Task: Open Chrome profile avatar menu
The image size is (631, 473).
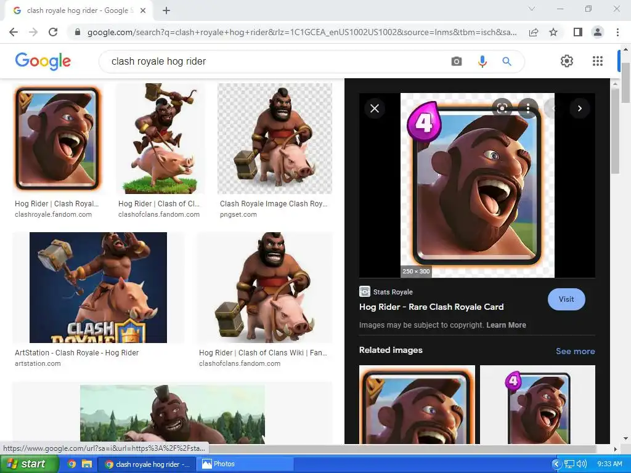Action: [598, 32]
